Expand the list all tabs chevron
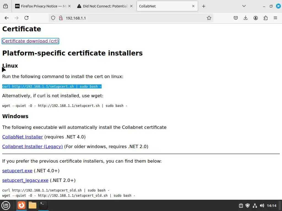The image size is (282, 211). pos(244,6)
